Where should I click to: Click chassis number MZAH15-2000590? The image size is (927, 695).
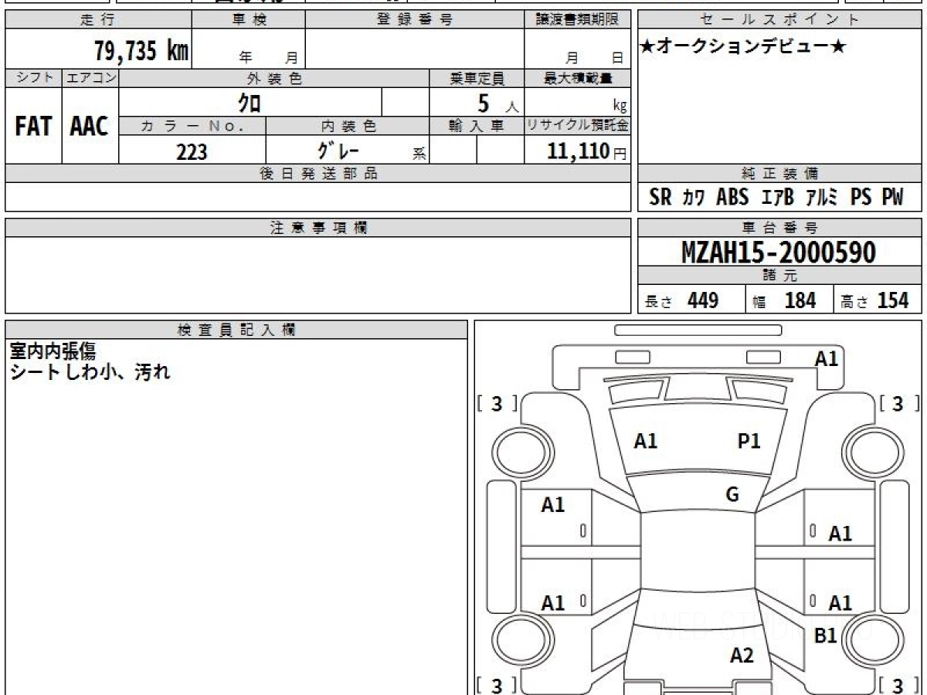[779, 253]
